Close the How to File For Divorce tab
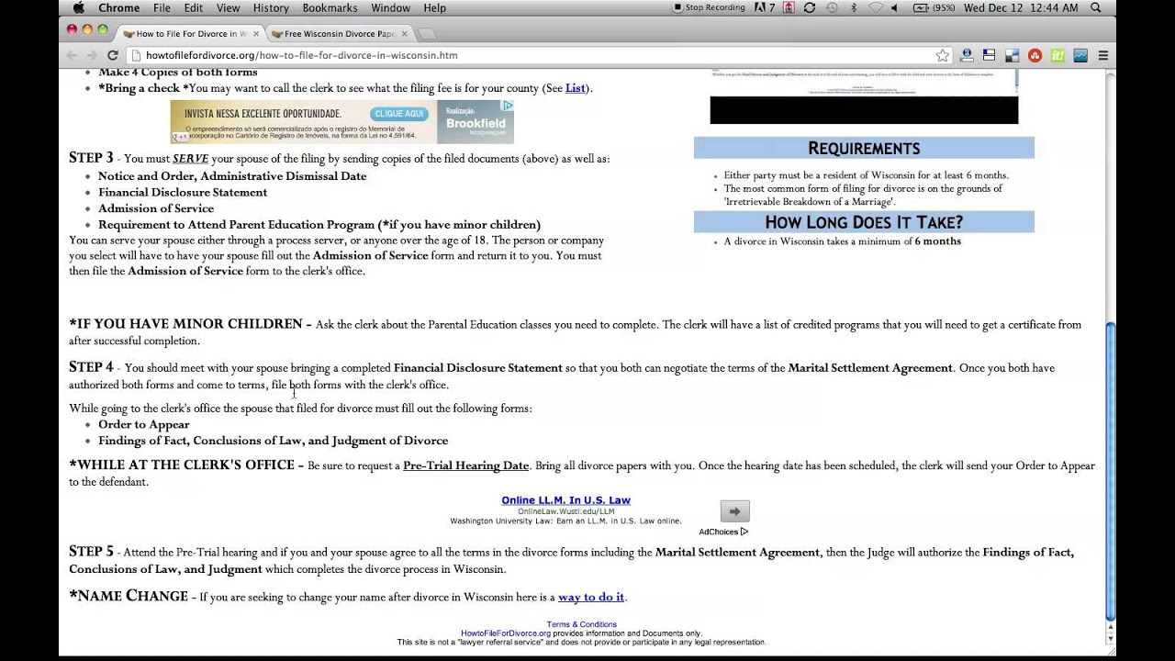The width and height of the screenshot is (1175, 661). [255, 34]
